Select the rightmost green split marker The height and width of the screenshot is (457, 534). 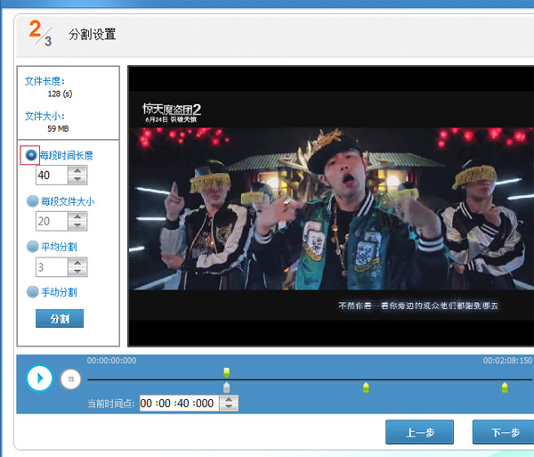click(x=505, y=388)
